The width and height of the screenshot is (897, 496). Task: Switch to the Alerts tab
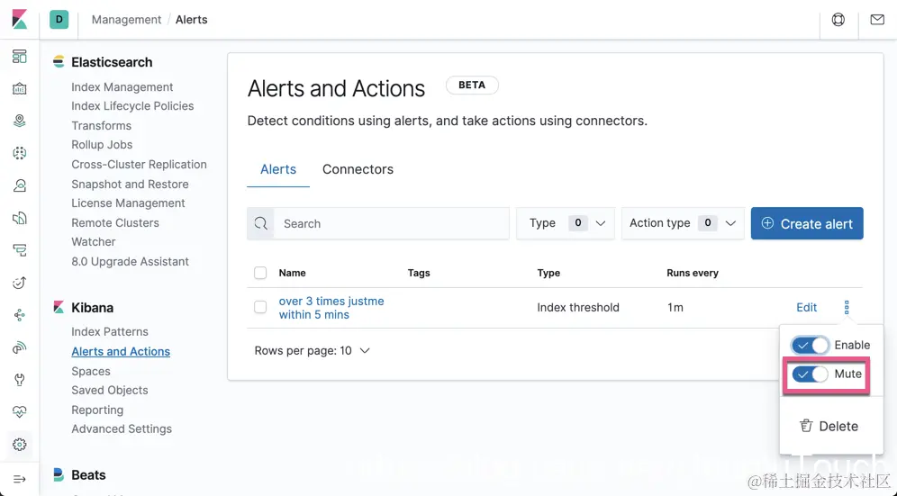(x=278, y=169)
